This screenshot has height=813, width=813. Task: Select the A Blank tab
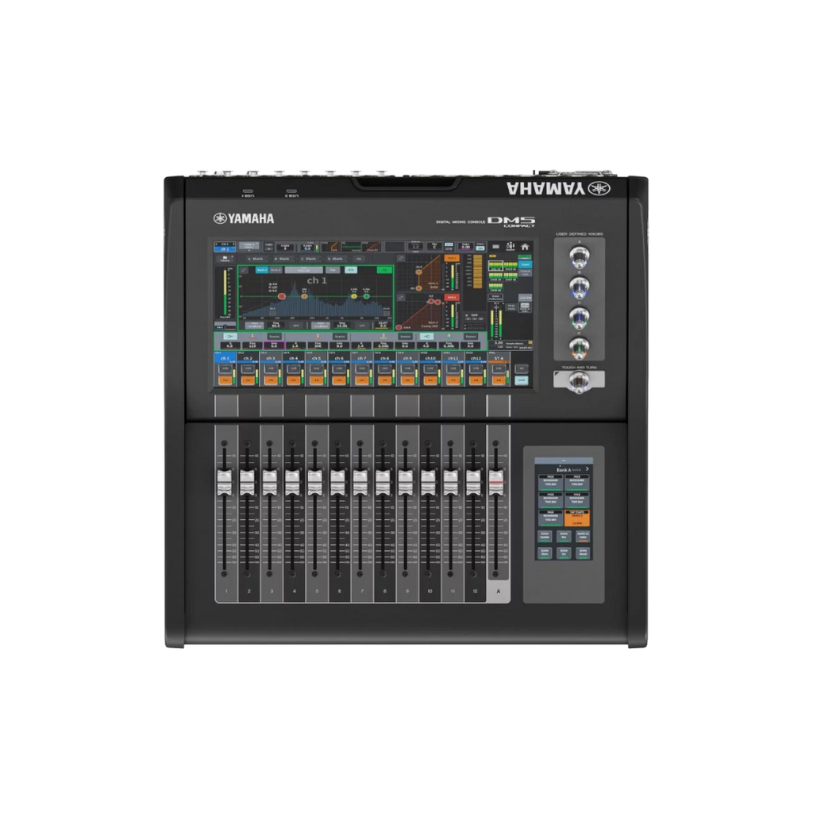point(256,259)
